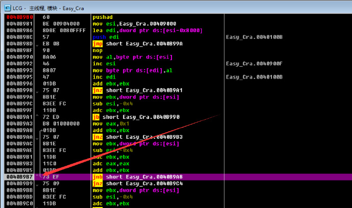Click address 0040B9AC
Image resolution: width=352 pixels, height=208 pixels.
[x=20, y=144]
